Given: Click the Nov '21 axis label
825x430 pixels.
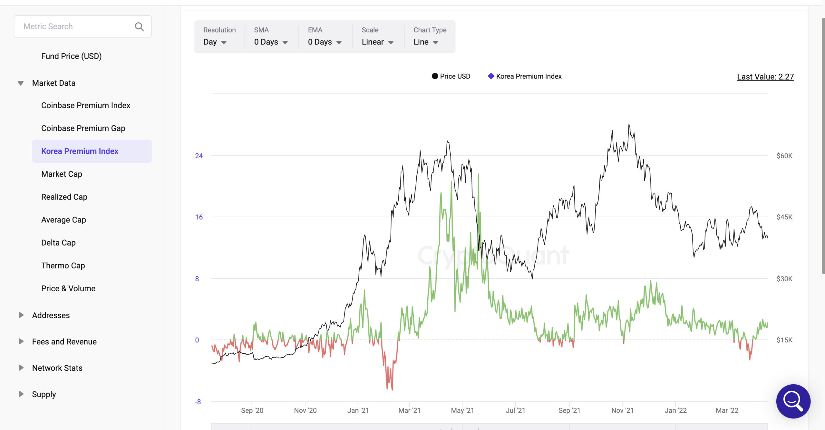Looking at the screenshot, I should coord(622,410).
